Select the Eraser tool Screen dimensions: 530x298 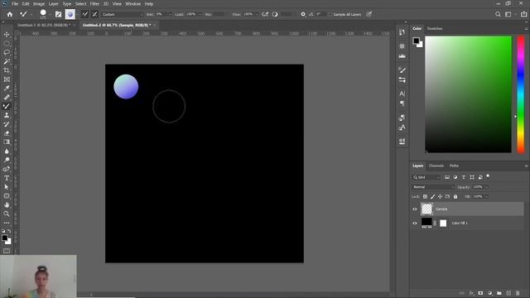pyautogui.click(x=7, y=133)
